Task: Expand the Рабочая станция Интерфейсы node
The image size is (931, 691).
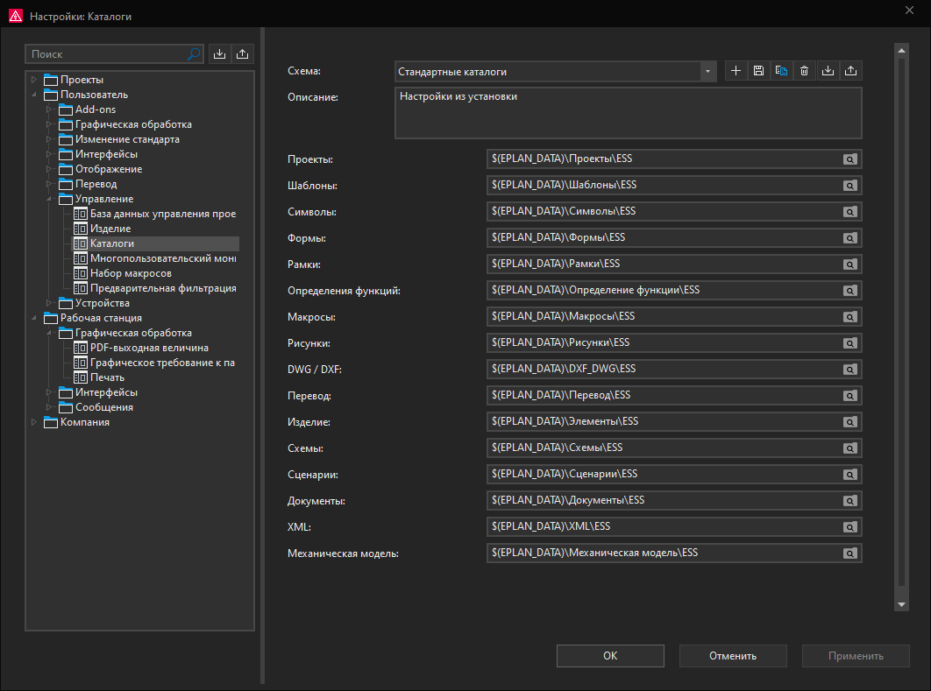Action: click(x=49, y=392)
